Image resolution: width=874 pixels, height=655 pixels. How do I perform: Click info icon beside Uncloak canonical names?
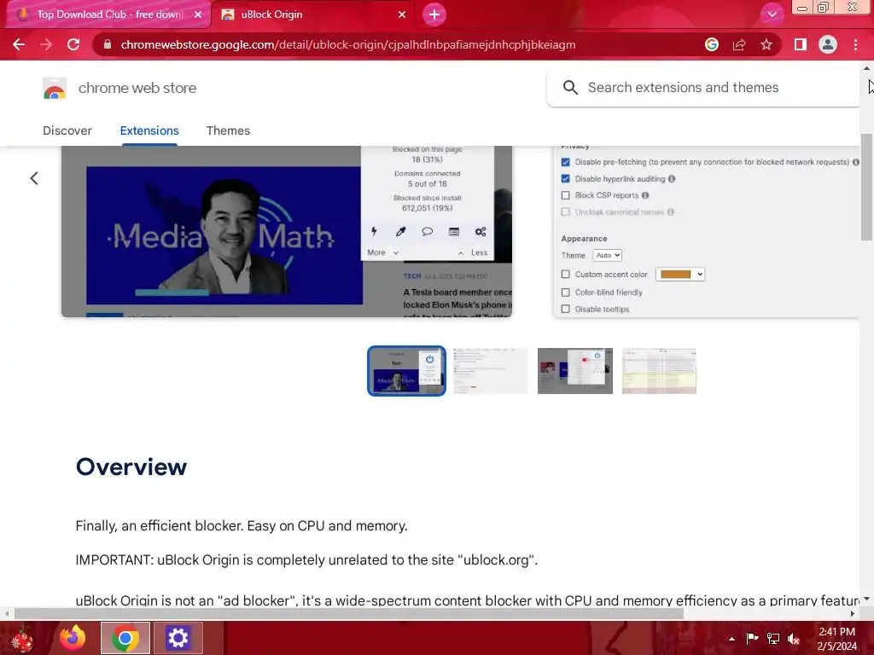point(671,212)
